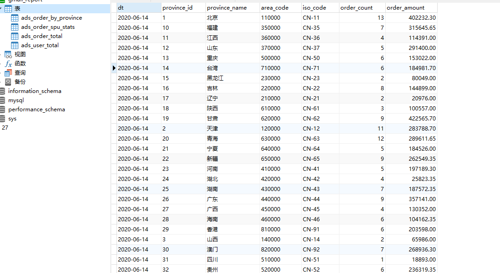Click the order_amount column header
The image size is (500, 273).
click(x=411, y=8)
